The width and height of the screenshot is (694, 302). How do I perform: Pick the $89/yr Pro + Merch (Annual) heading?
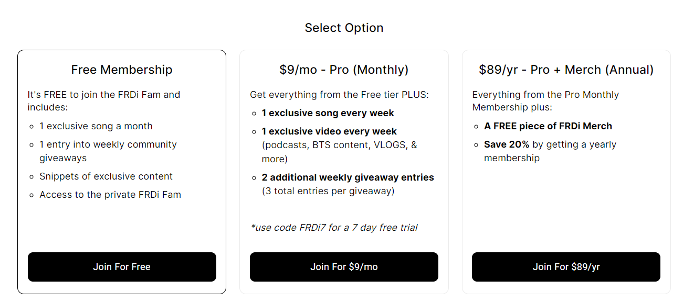tap(566, 70)
